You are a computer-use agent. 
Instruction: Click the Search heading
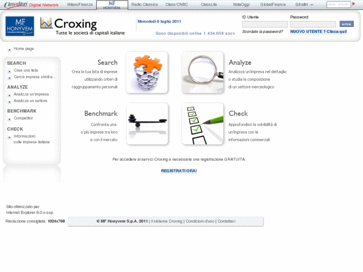[x=107, y=62]
